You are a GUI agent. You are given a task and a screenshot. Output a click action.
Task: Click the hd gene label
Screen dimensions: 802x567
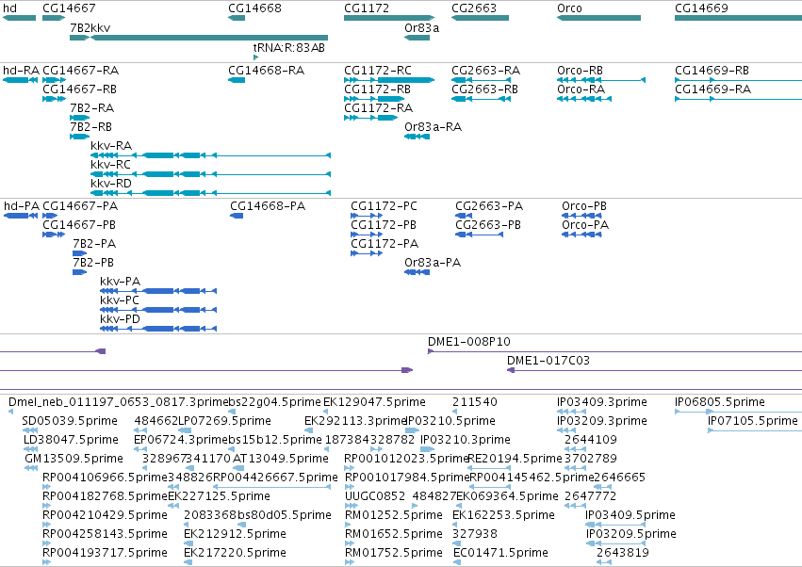9,8
